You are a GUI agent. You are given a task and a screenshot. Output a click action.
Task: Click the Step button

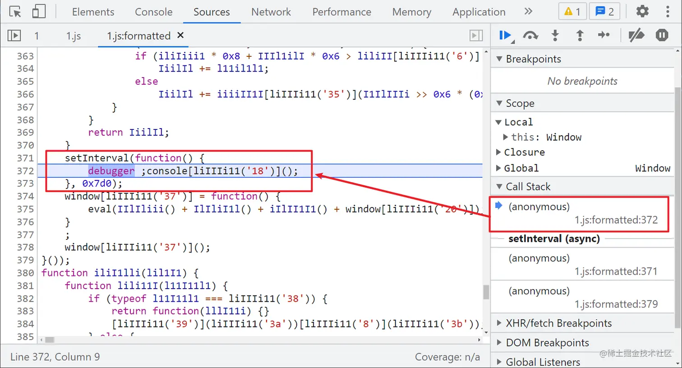click(604, 35)
